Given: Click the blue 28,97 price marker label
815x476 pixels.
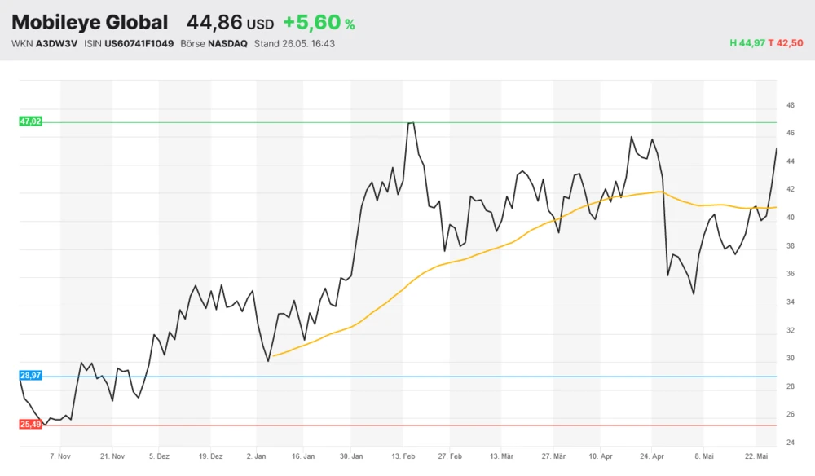Looking at the screenshot, I should 30,375.
